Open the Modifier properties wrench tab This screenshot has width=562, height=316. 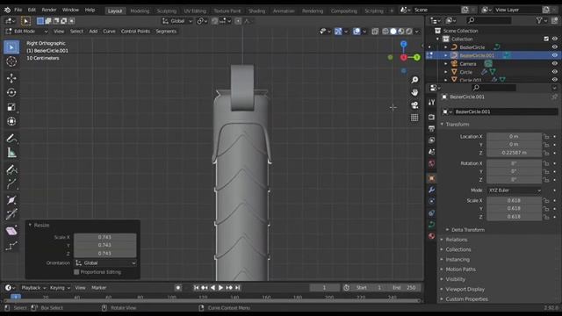click(x=431, y=190)
